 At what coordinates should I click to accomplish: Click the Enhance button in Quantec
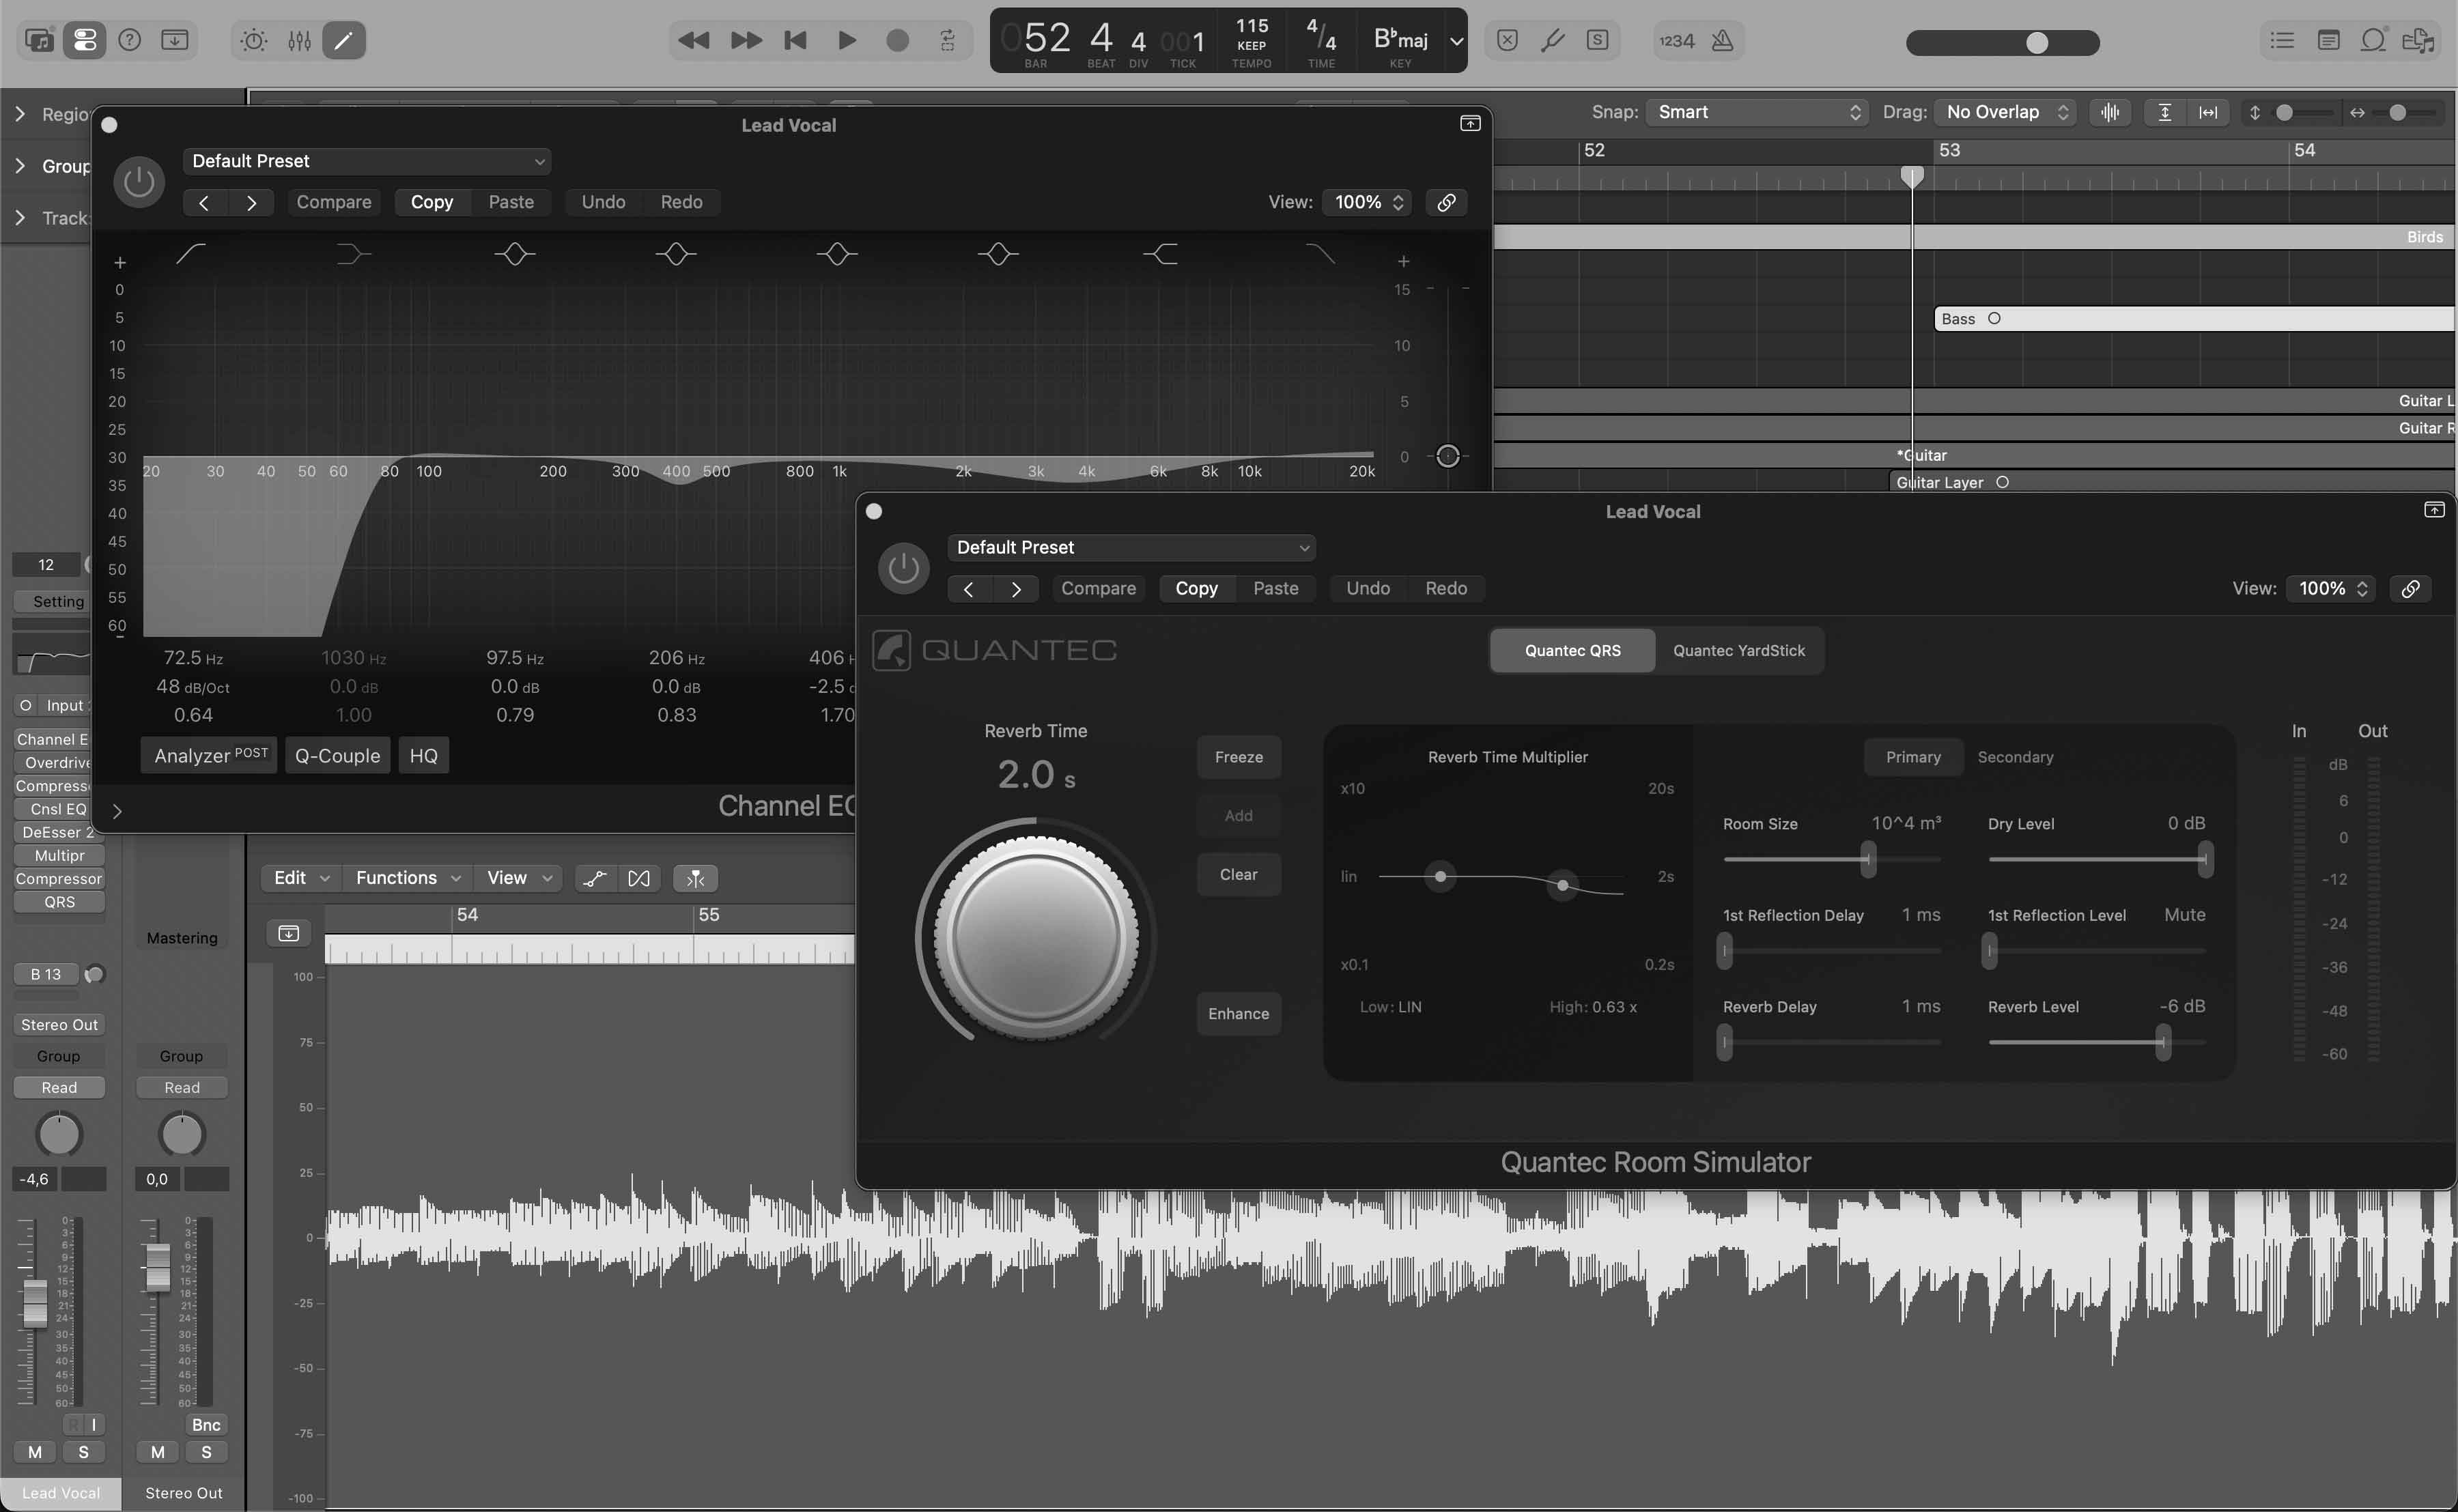[x=1239, y=1013]
